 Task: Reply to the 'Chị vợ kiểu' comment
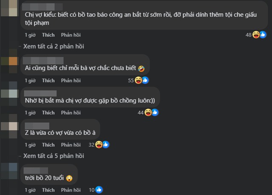71,35
